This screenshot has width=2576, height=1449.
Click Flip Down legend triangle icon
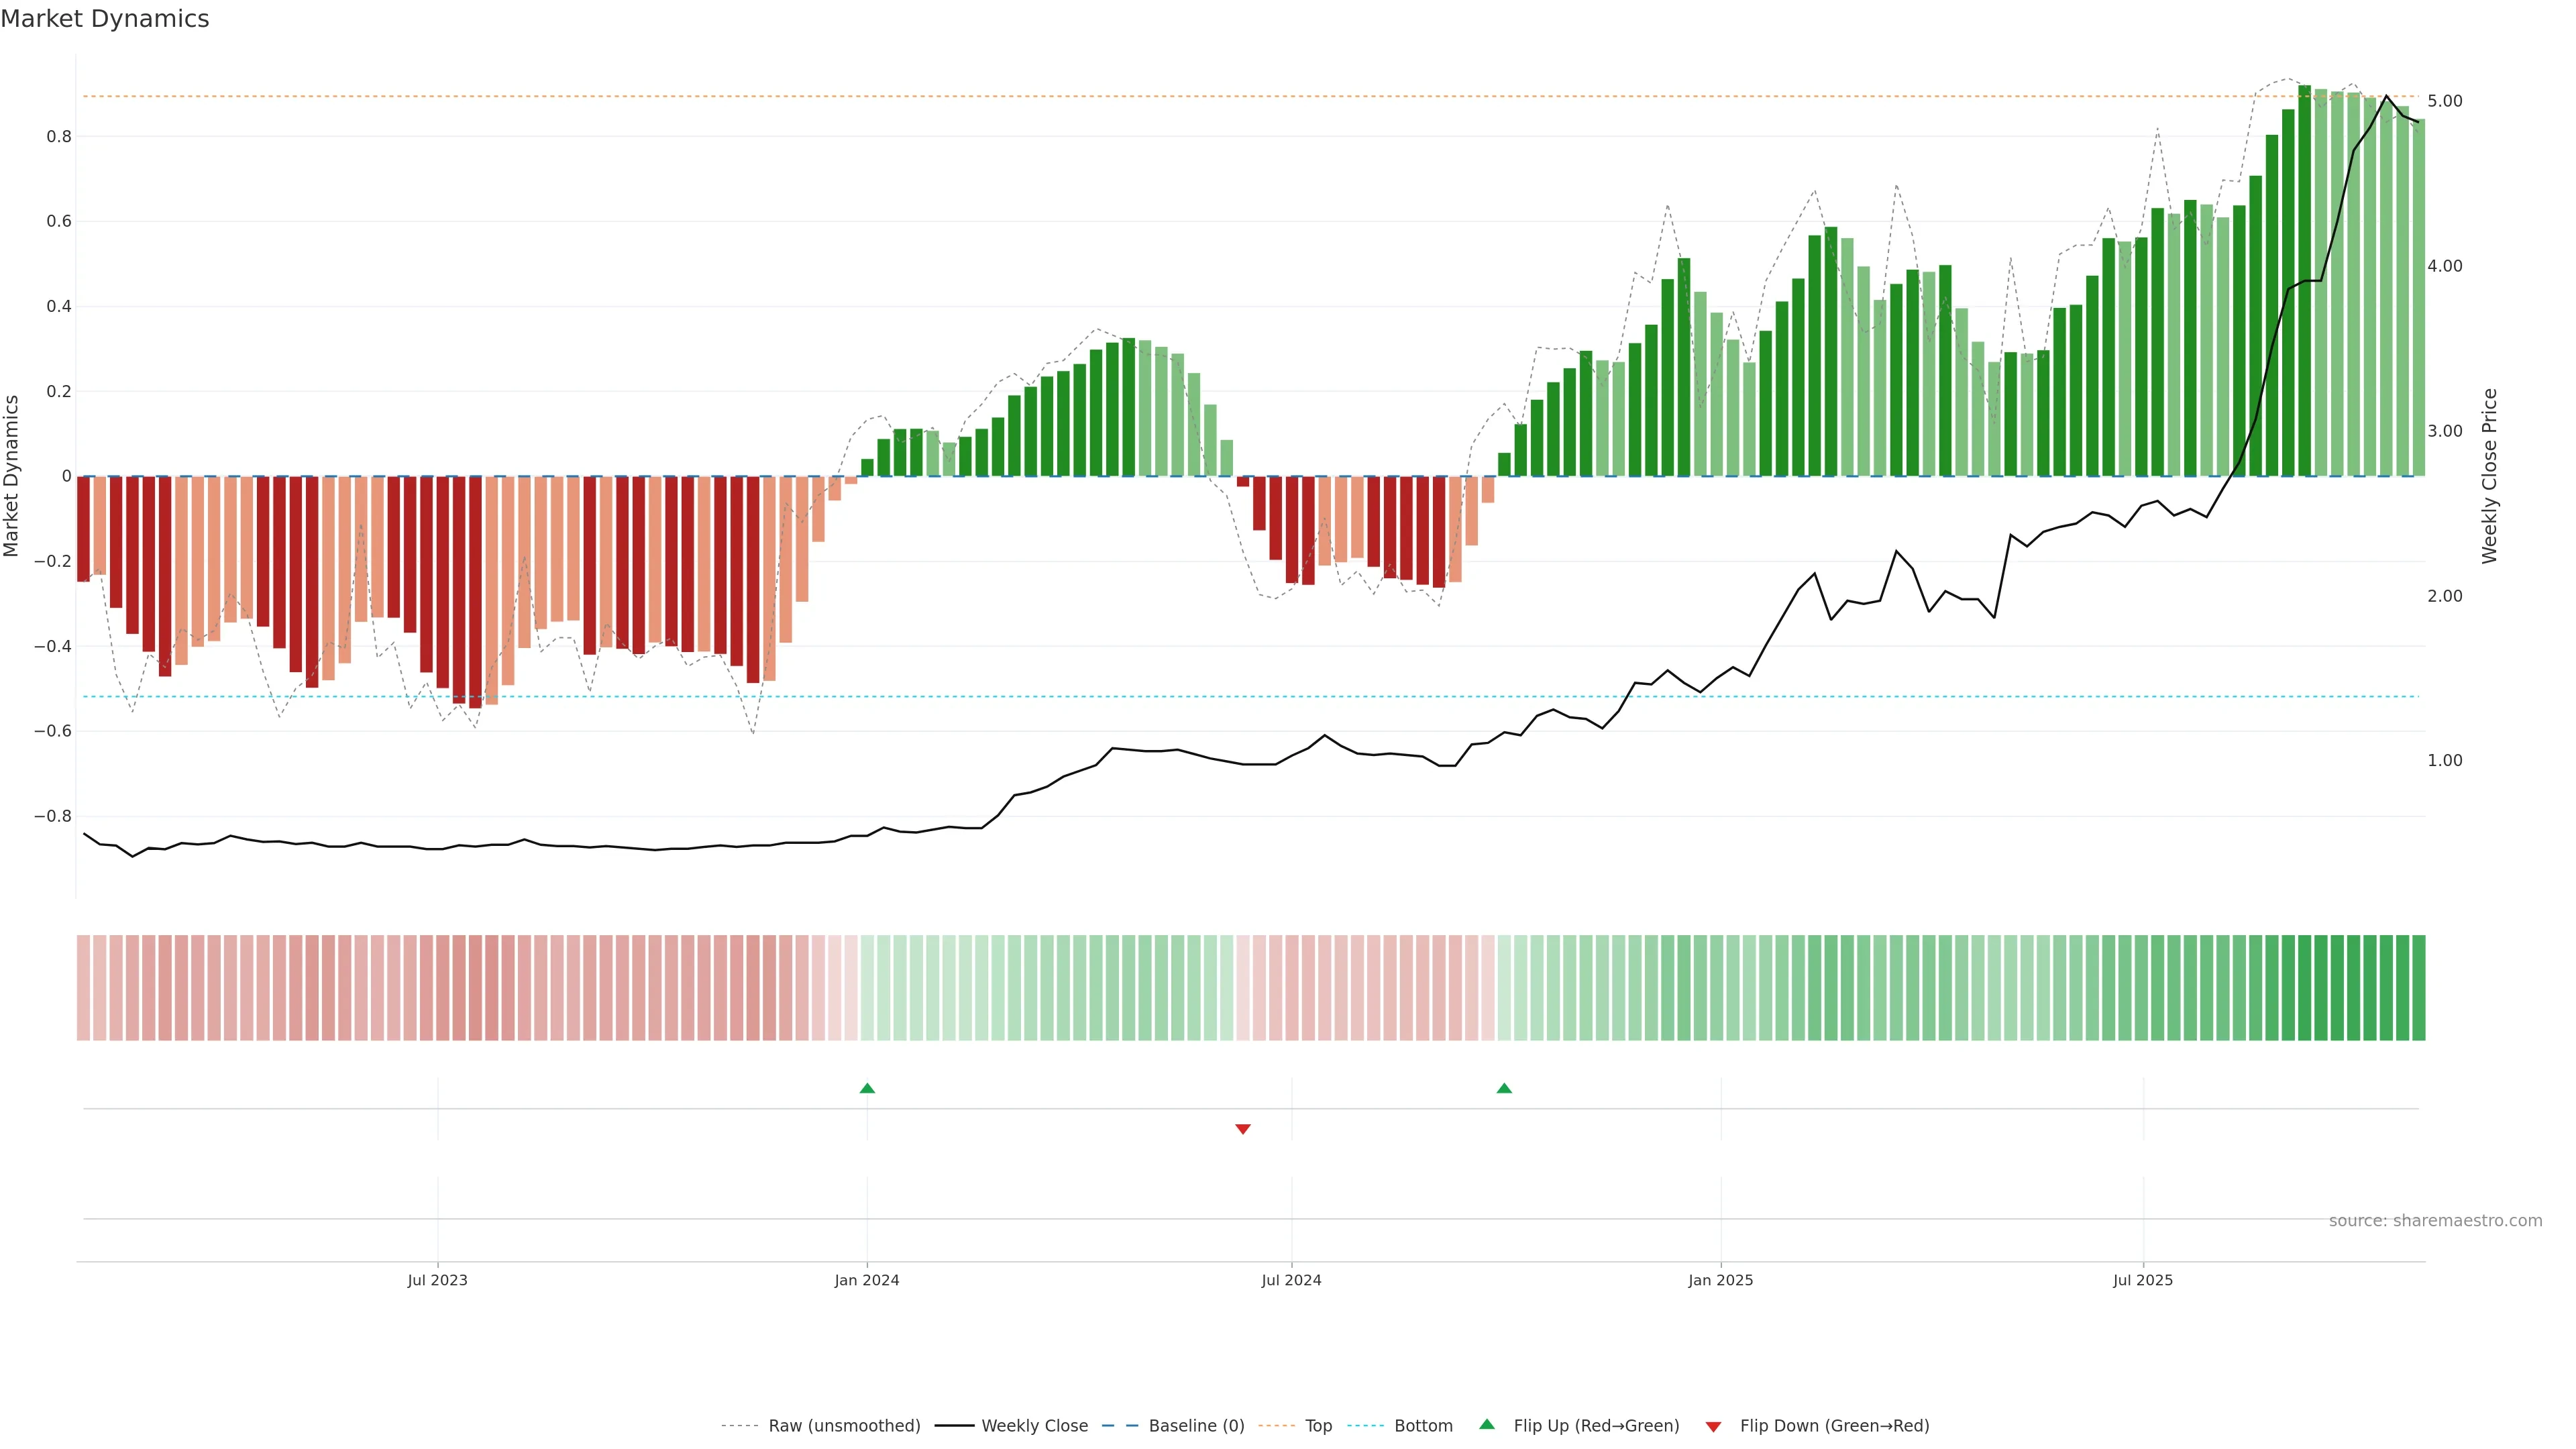tap(1713, 1426)
